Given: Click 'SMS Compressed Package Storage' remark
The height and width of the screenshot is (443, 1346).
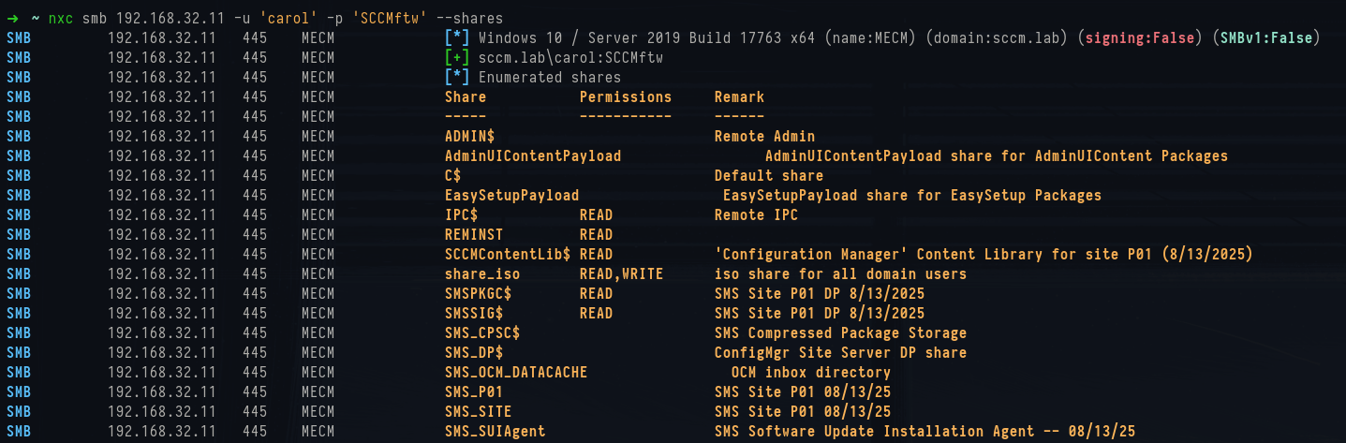Looking at the screenshot, I should click(x=840, y=333).
